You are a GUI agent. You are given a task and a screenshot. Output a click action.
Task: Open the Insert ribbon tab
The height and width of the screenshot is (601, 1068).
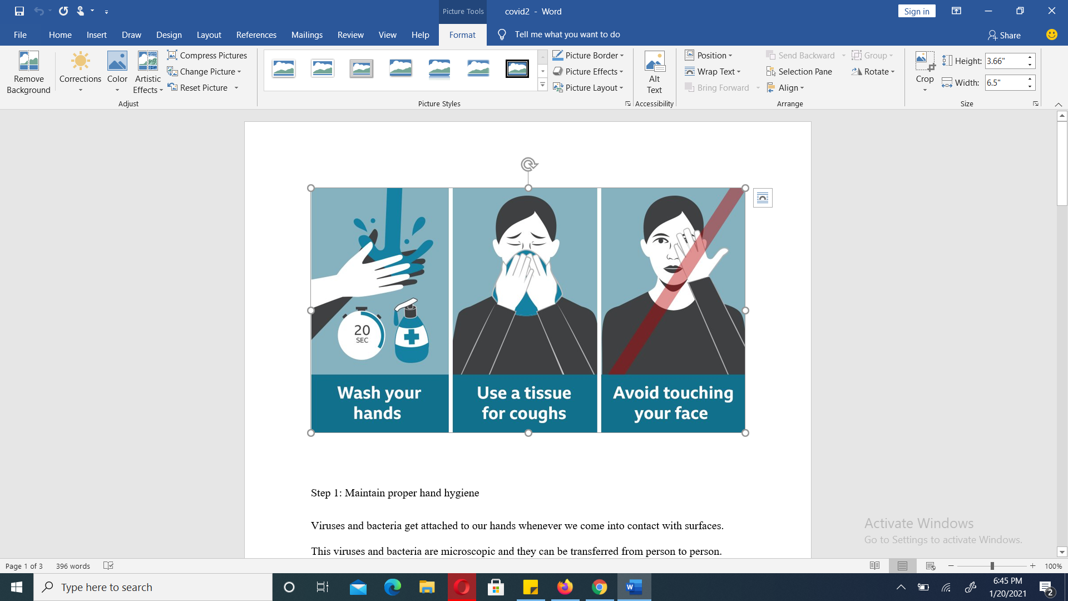(x=96, y=35)
